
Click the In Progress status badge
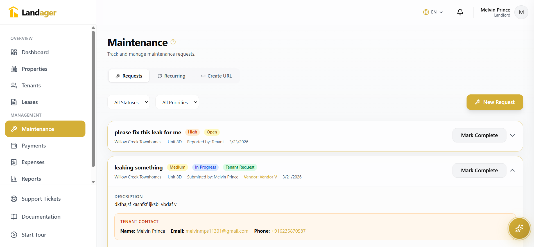point(205,167)
